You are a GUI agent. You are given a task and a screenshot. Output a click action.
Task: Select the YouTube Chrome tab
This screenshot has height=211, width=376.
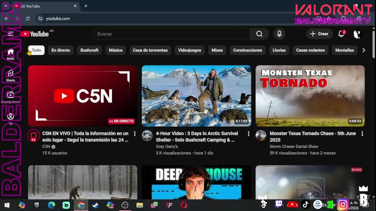46,6
